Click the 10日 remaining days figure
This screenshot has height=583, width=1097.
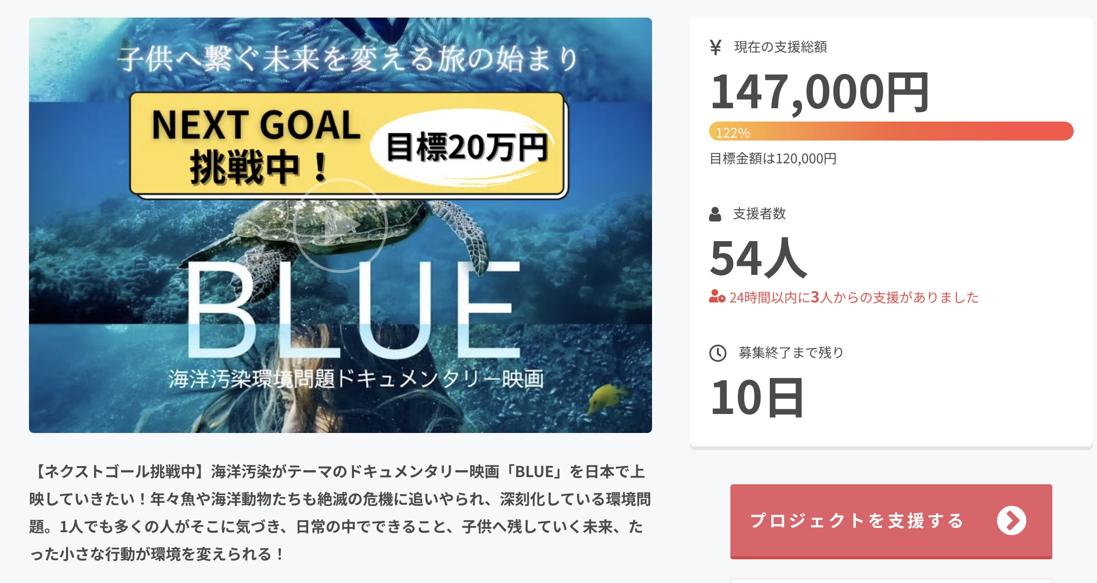pyautogui.click(x=757, y=397)
